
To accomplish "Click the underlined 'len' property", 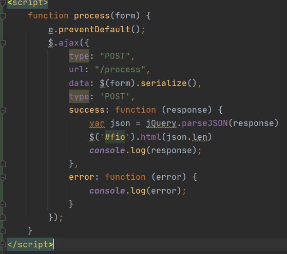I will [200, 137].
